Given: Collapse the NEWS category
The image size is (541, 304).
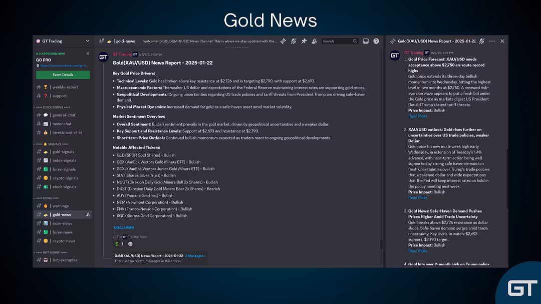Looking at the screenshot, I should [x=47, y=198].
